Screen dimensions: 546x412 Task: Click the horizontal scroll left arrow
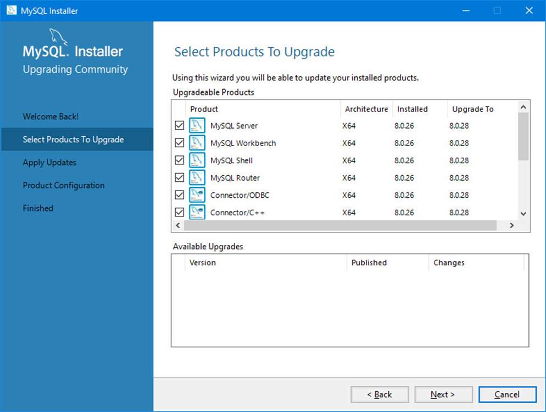pyautogui.click(x=178, y=225)
